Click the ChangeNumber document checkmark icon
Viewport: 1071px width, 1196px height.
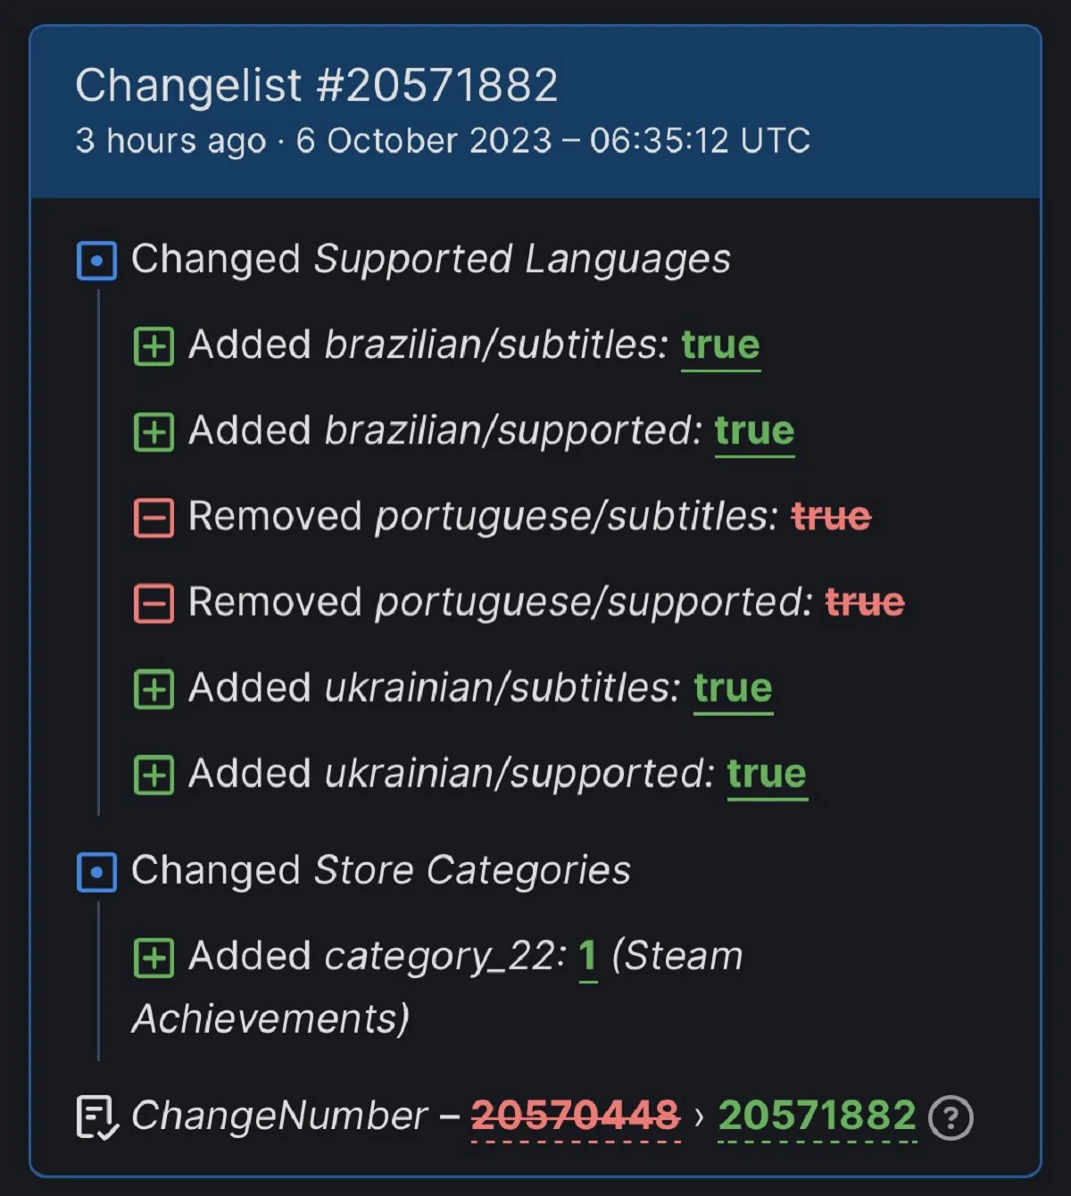96,1117
